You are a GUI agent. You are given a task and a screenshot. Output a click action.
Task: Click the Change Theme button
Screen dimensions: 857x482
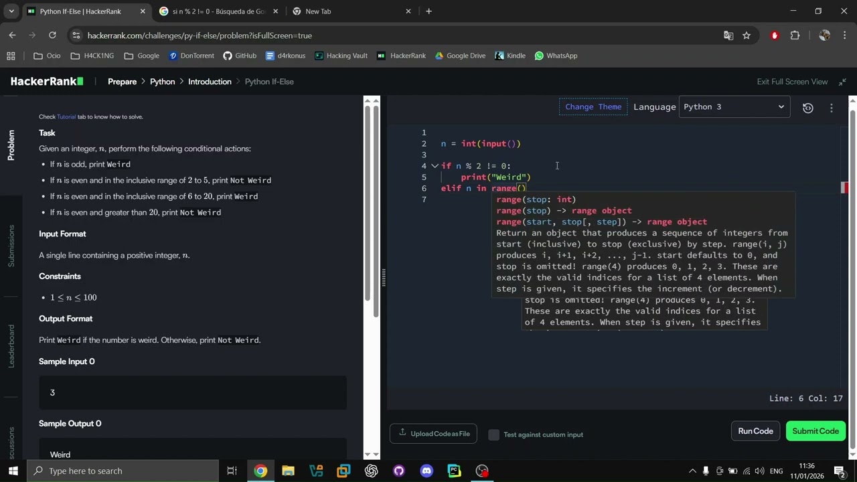593,107
